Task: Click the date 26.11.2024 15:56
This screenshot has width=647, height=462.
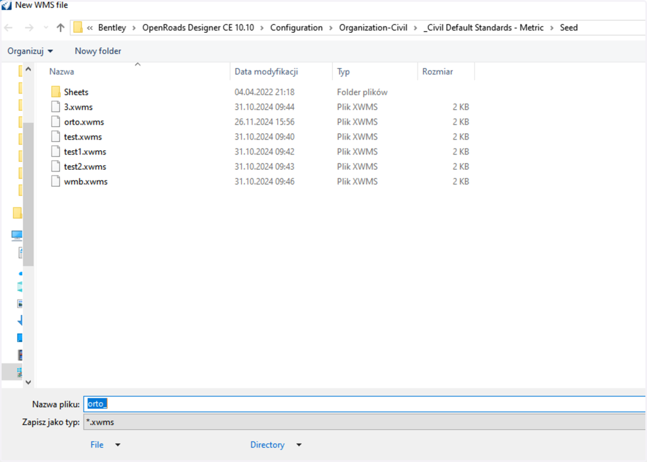Action: [x=265, y=122]
